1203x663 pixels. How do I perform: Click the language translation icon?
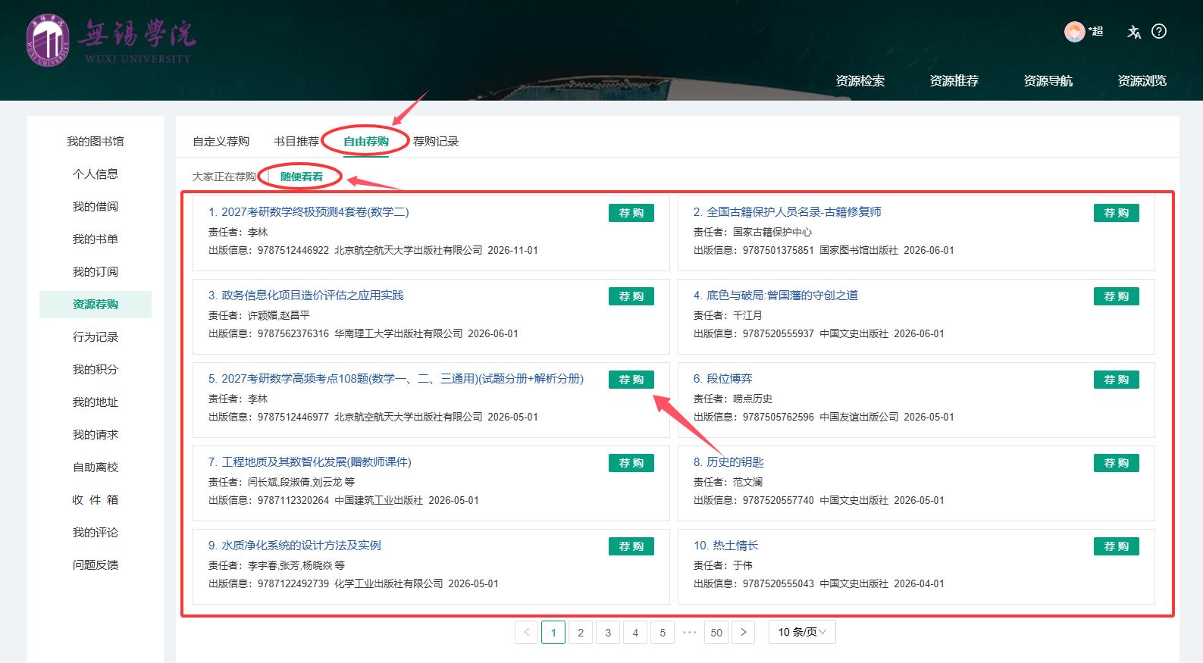pos(1134,32)
